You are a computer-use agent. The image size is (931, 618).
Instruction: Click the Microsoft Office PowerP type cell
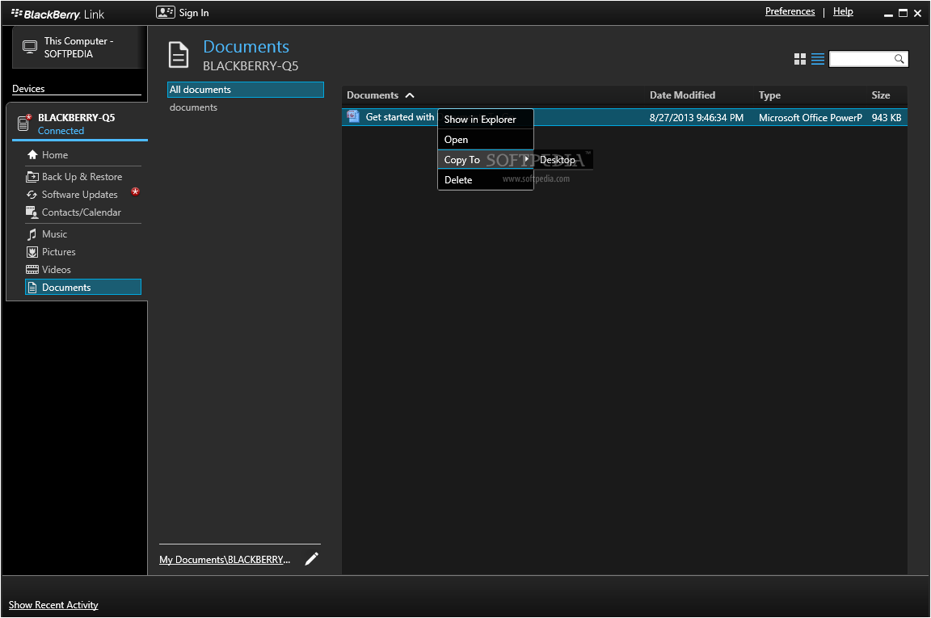tap(810, 118)
